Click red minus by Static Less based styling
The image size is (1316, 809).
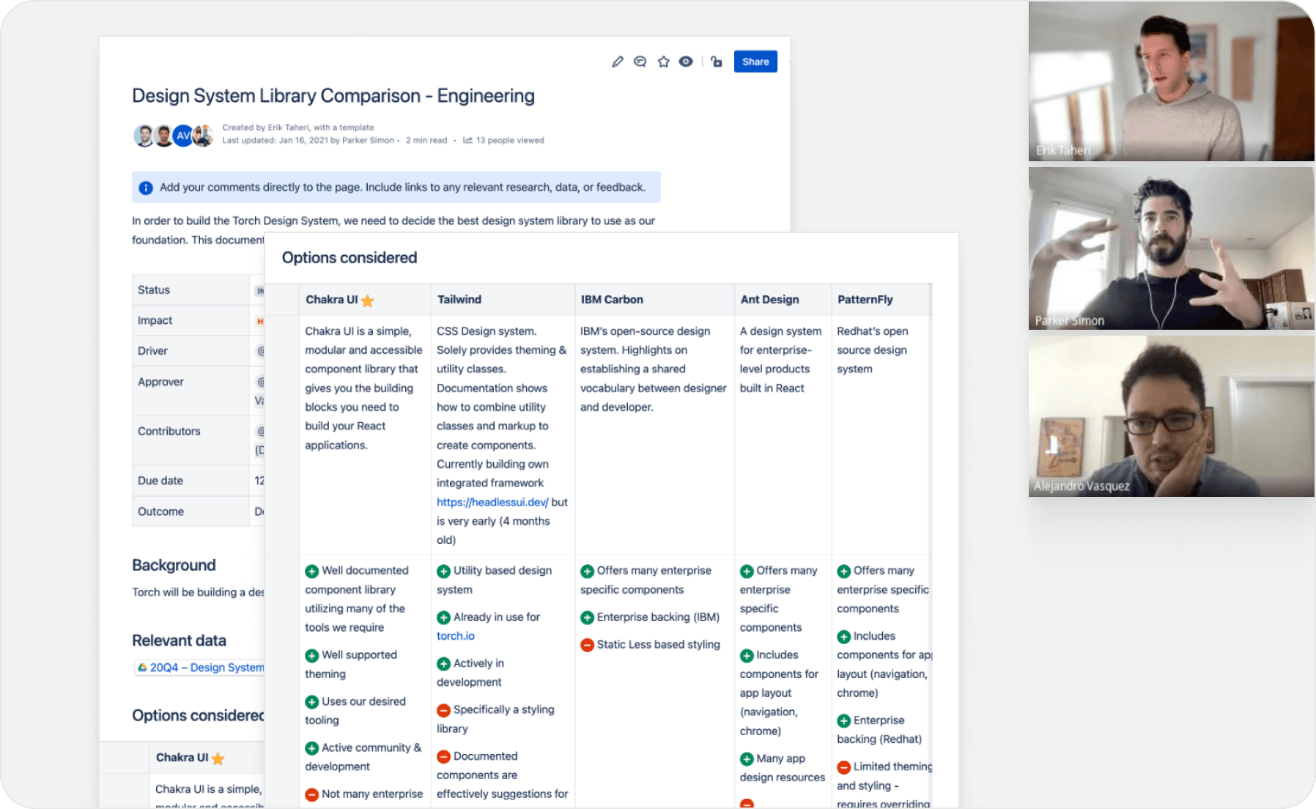tap(587, 645)
